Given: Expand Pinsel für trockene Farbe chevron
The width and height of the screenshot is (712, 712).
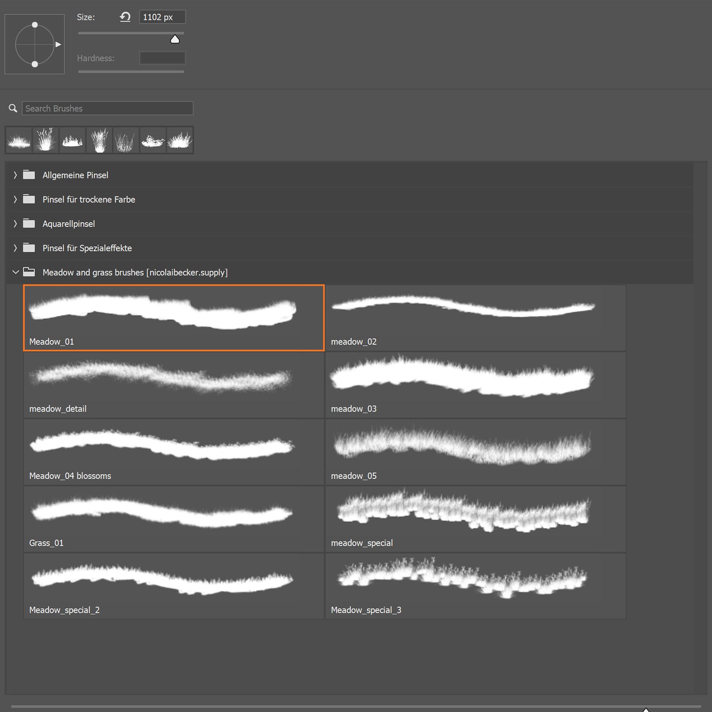Looking at the screenshot, I should coord(15,199).
